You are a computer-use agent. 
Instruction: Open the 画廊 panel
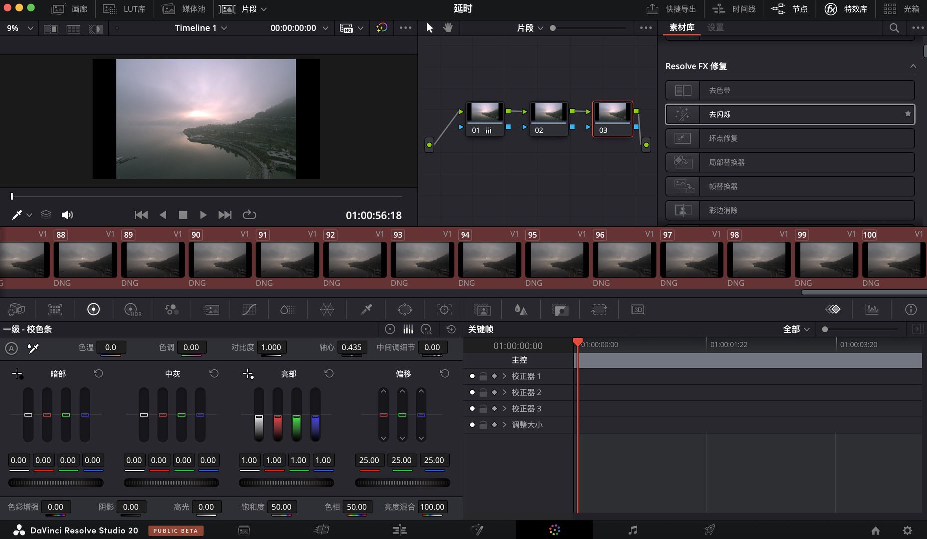click(x=69, y=9)
